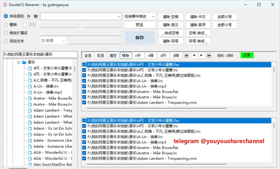
Task: Click the folder path input field
Action: click(x=40, y=54)
